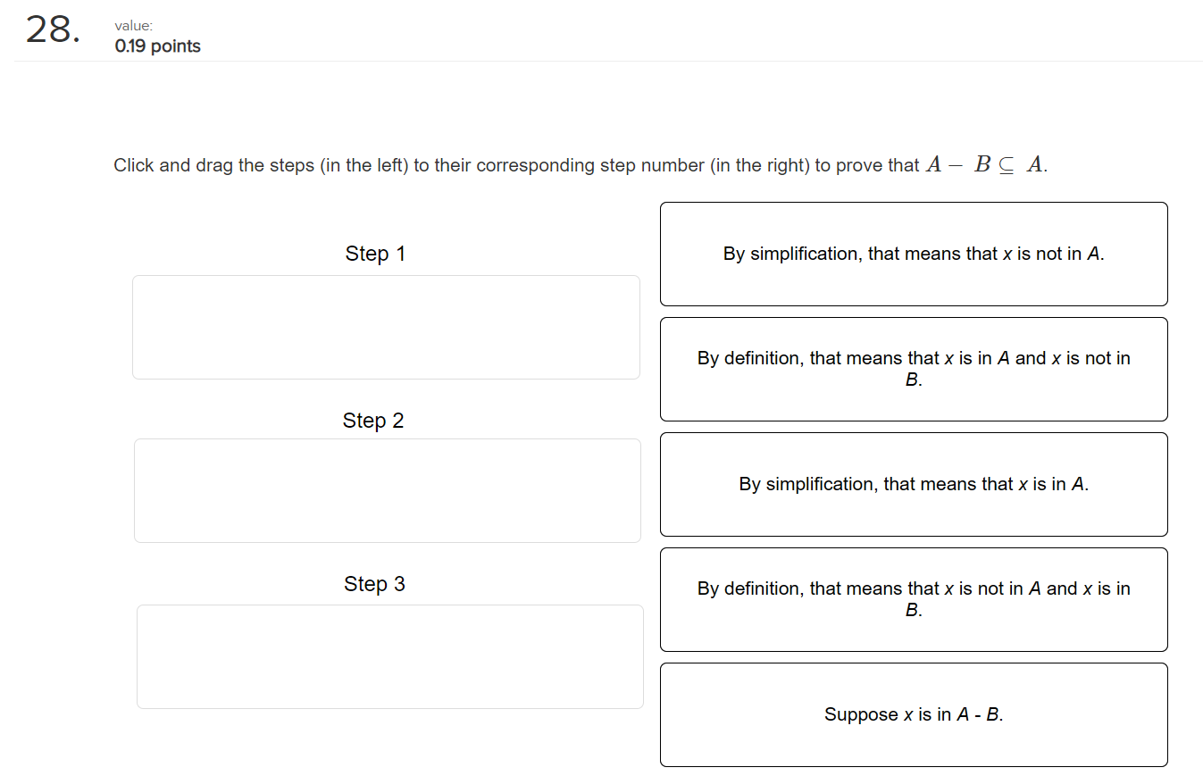This screenshot has height=776, width=1203.
Task: Click the 'By simplification, that means that x is in A' card
Action: click(913, 484)
